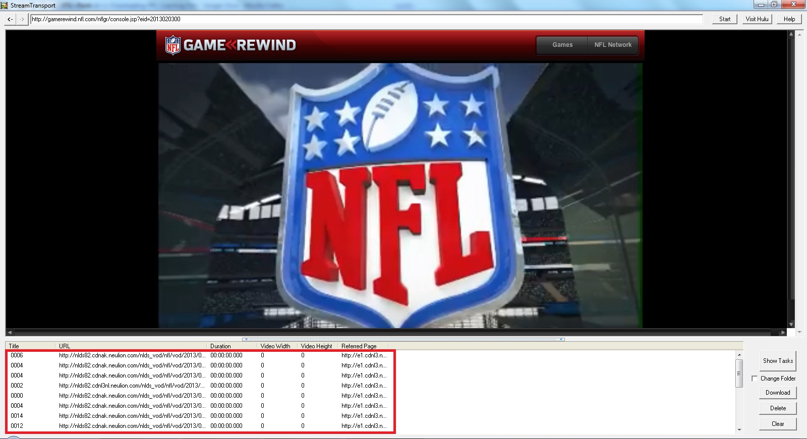
Task: Open the Help button
Action: 789,19
